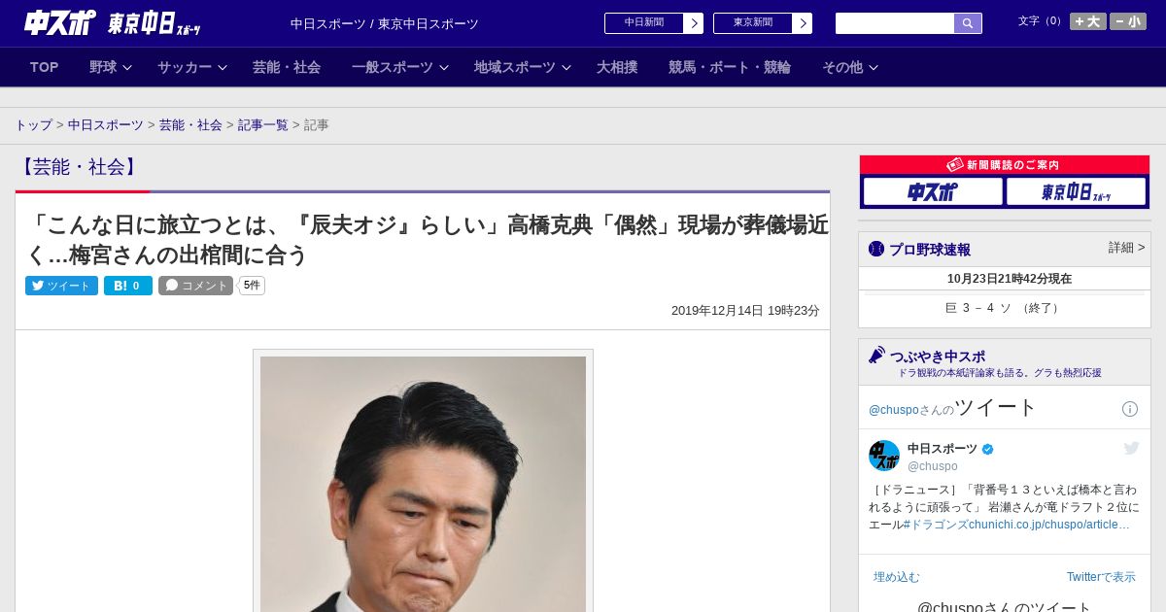Expand the 一般スポーツ menu dropdown
The height and width of the screenshot is (612, 1166).
pos(399,67)
